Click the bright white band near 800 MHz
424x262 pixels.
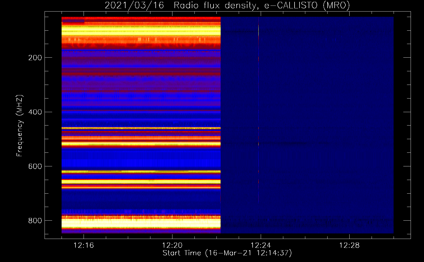(x=141, y=223)
